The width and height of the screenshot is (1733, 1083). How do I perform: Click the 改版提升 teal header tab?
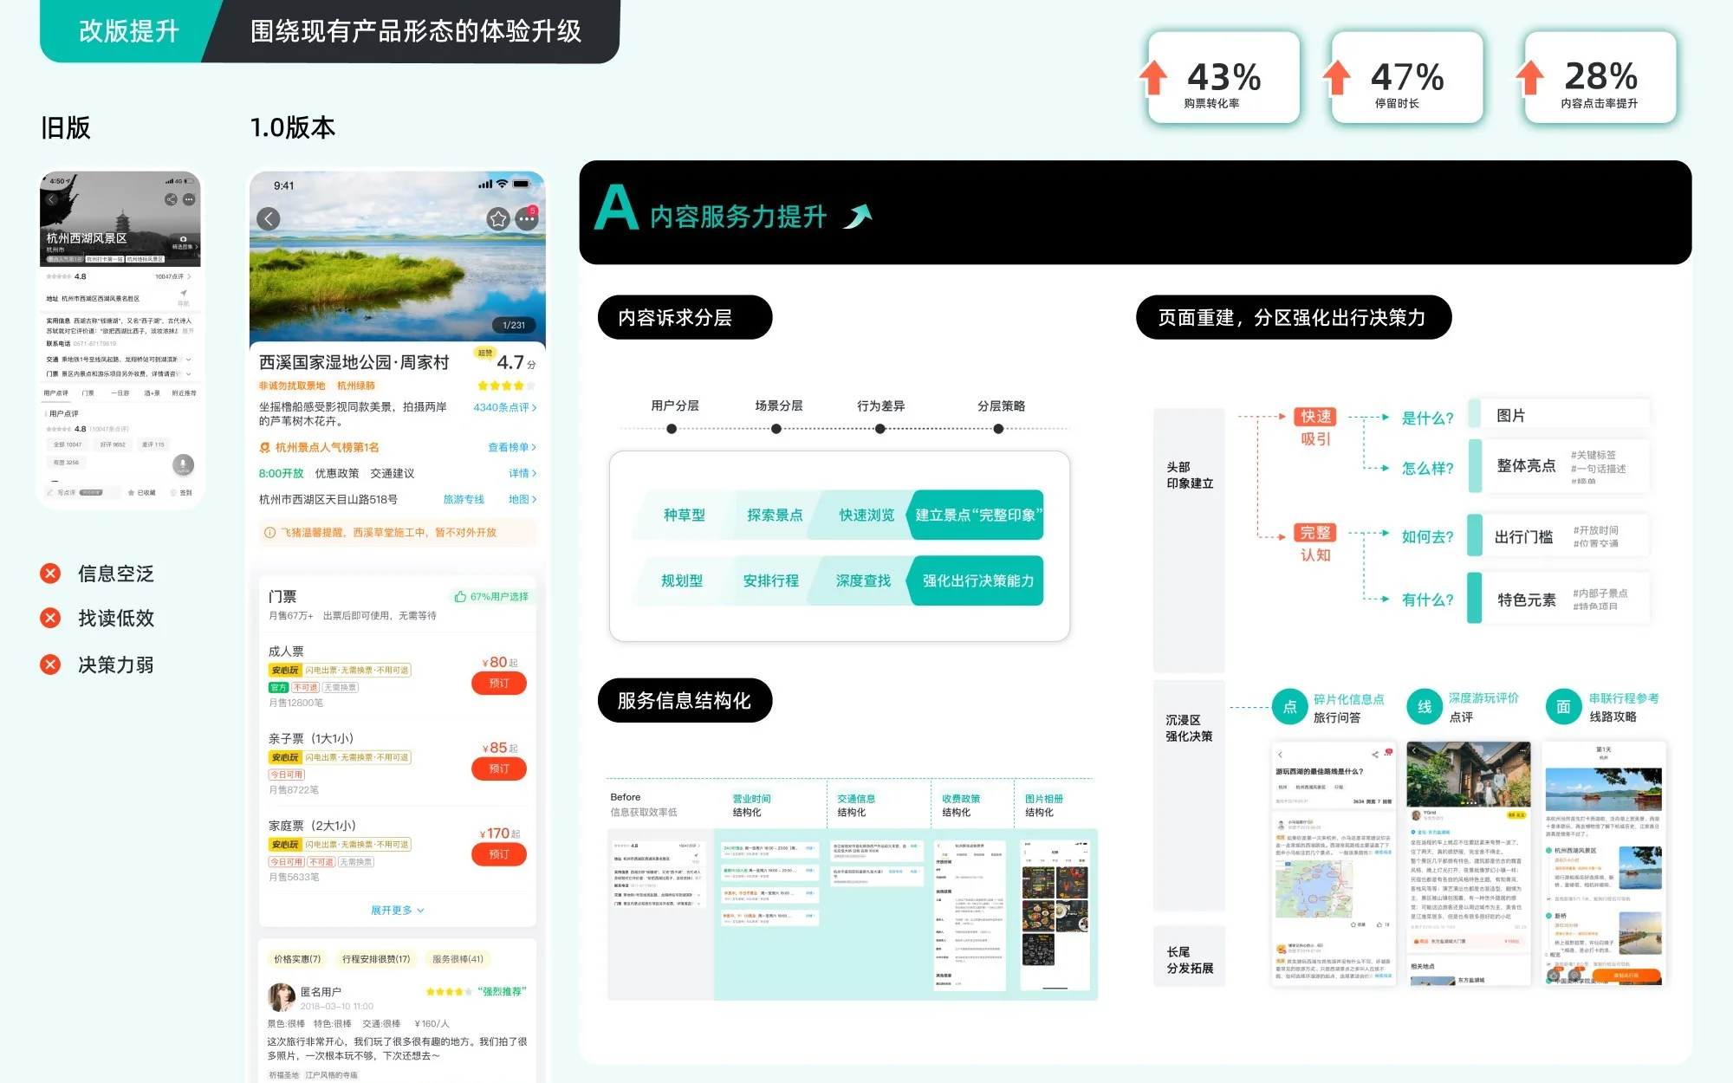click(x=128, y=31)
